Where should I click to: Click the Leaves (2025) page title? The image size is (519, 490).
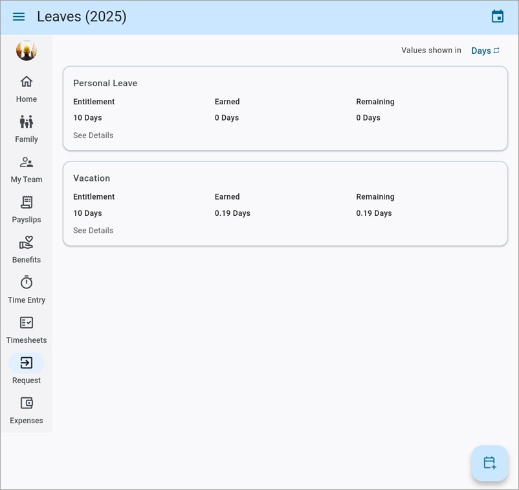(82, 17)
